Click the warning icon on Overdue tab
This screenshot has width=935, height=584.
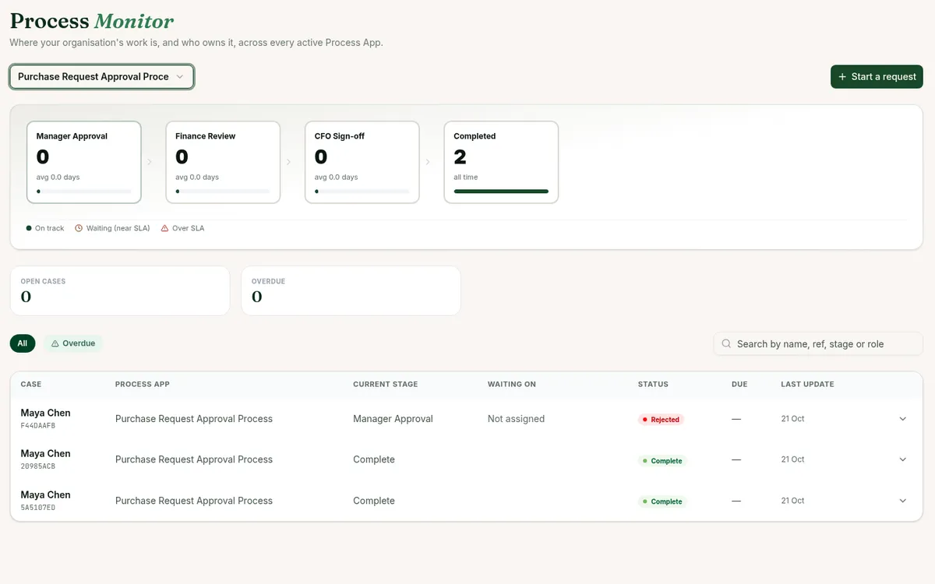pos(55,343)
